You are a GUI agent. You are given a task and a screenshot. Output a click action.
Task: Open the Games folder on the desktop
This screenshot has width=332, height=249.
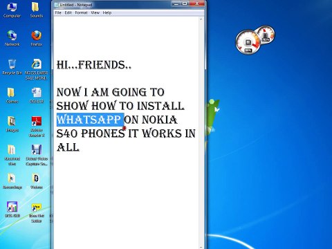coord(12,95)
